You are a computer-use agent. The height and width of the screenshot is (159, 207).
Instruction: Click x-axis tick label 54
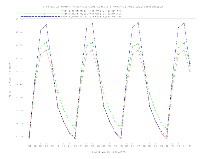[133, 146]
